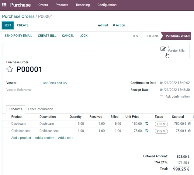
Task: Open the Vendor Bills smart button
Action: [173, 49]
